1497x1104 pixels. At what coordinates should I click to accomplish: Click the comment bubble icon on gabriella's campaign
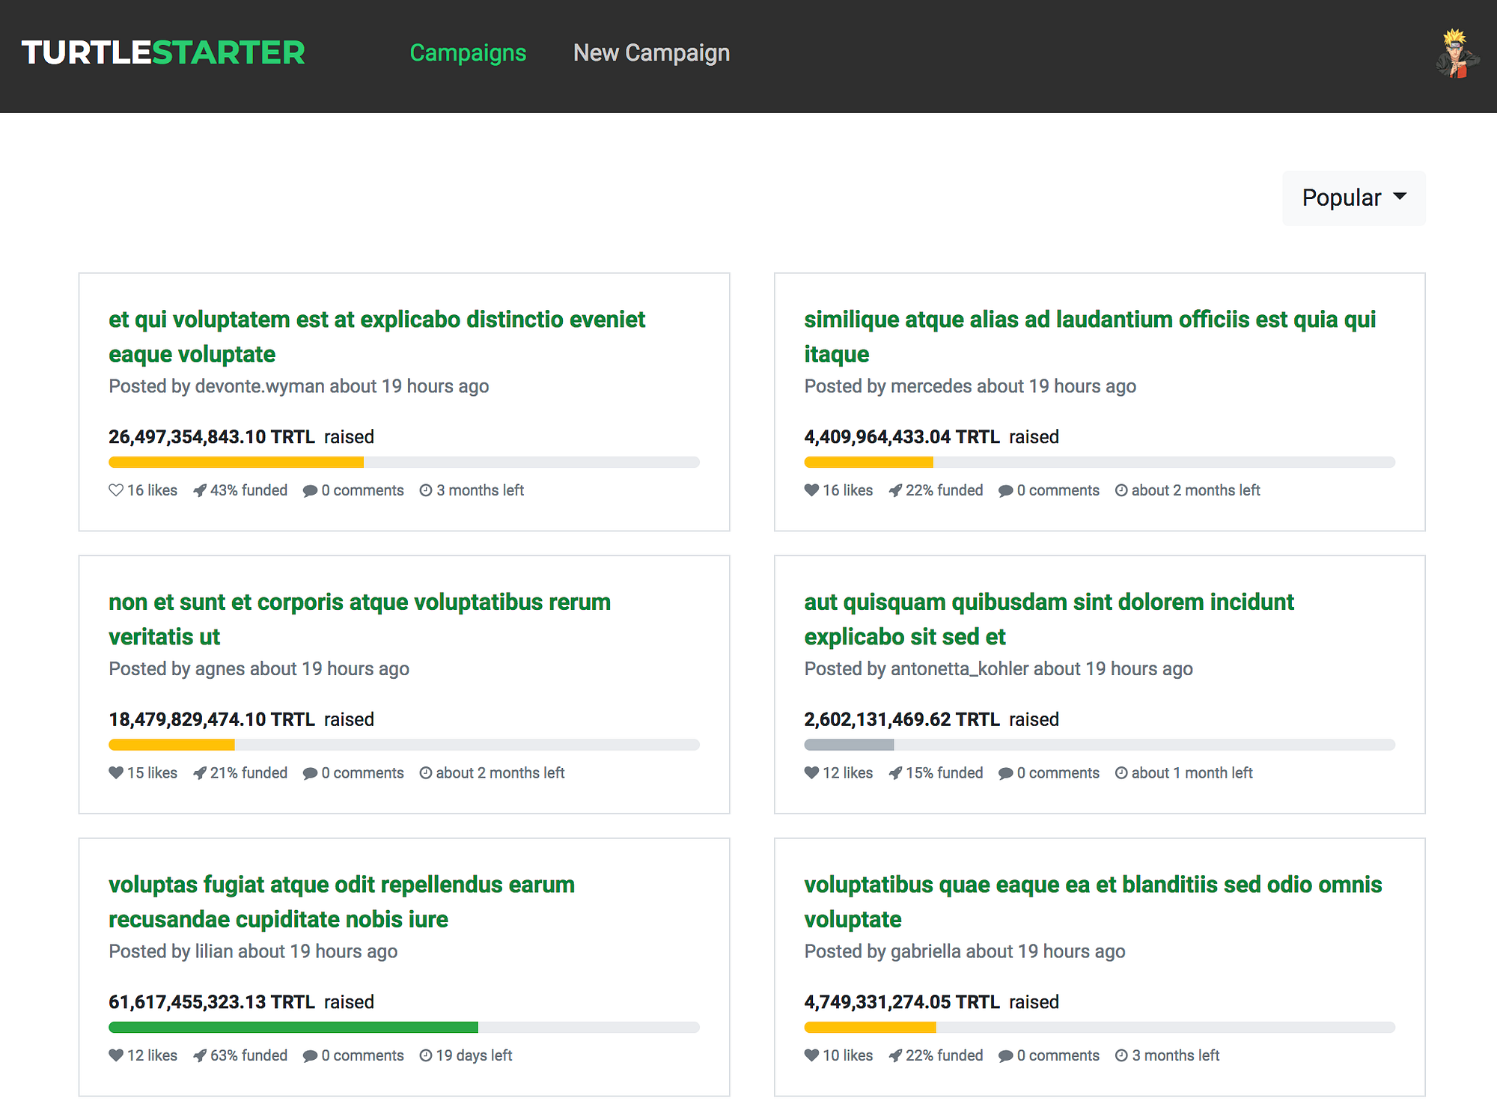pos(1006,1056)
